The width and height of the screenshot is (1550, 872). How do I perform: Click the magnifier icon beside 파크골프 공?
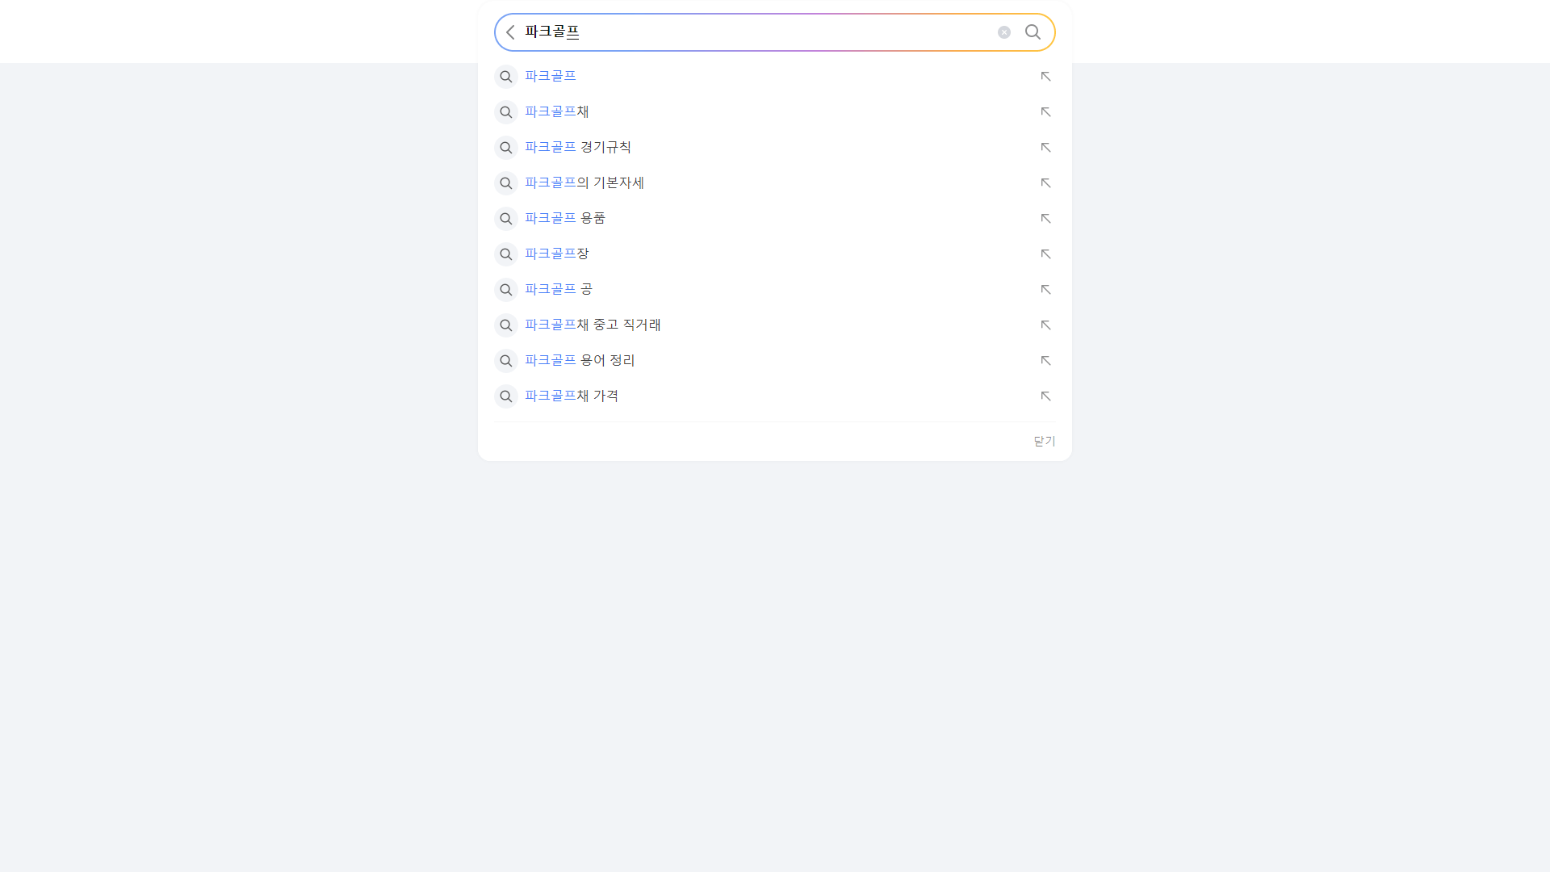pyautogui.click(x=506, y=289)
